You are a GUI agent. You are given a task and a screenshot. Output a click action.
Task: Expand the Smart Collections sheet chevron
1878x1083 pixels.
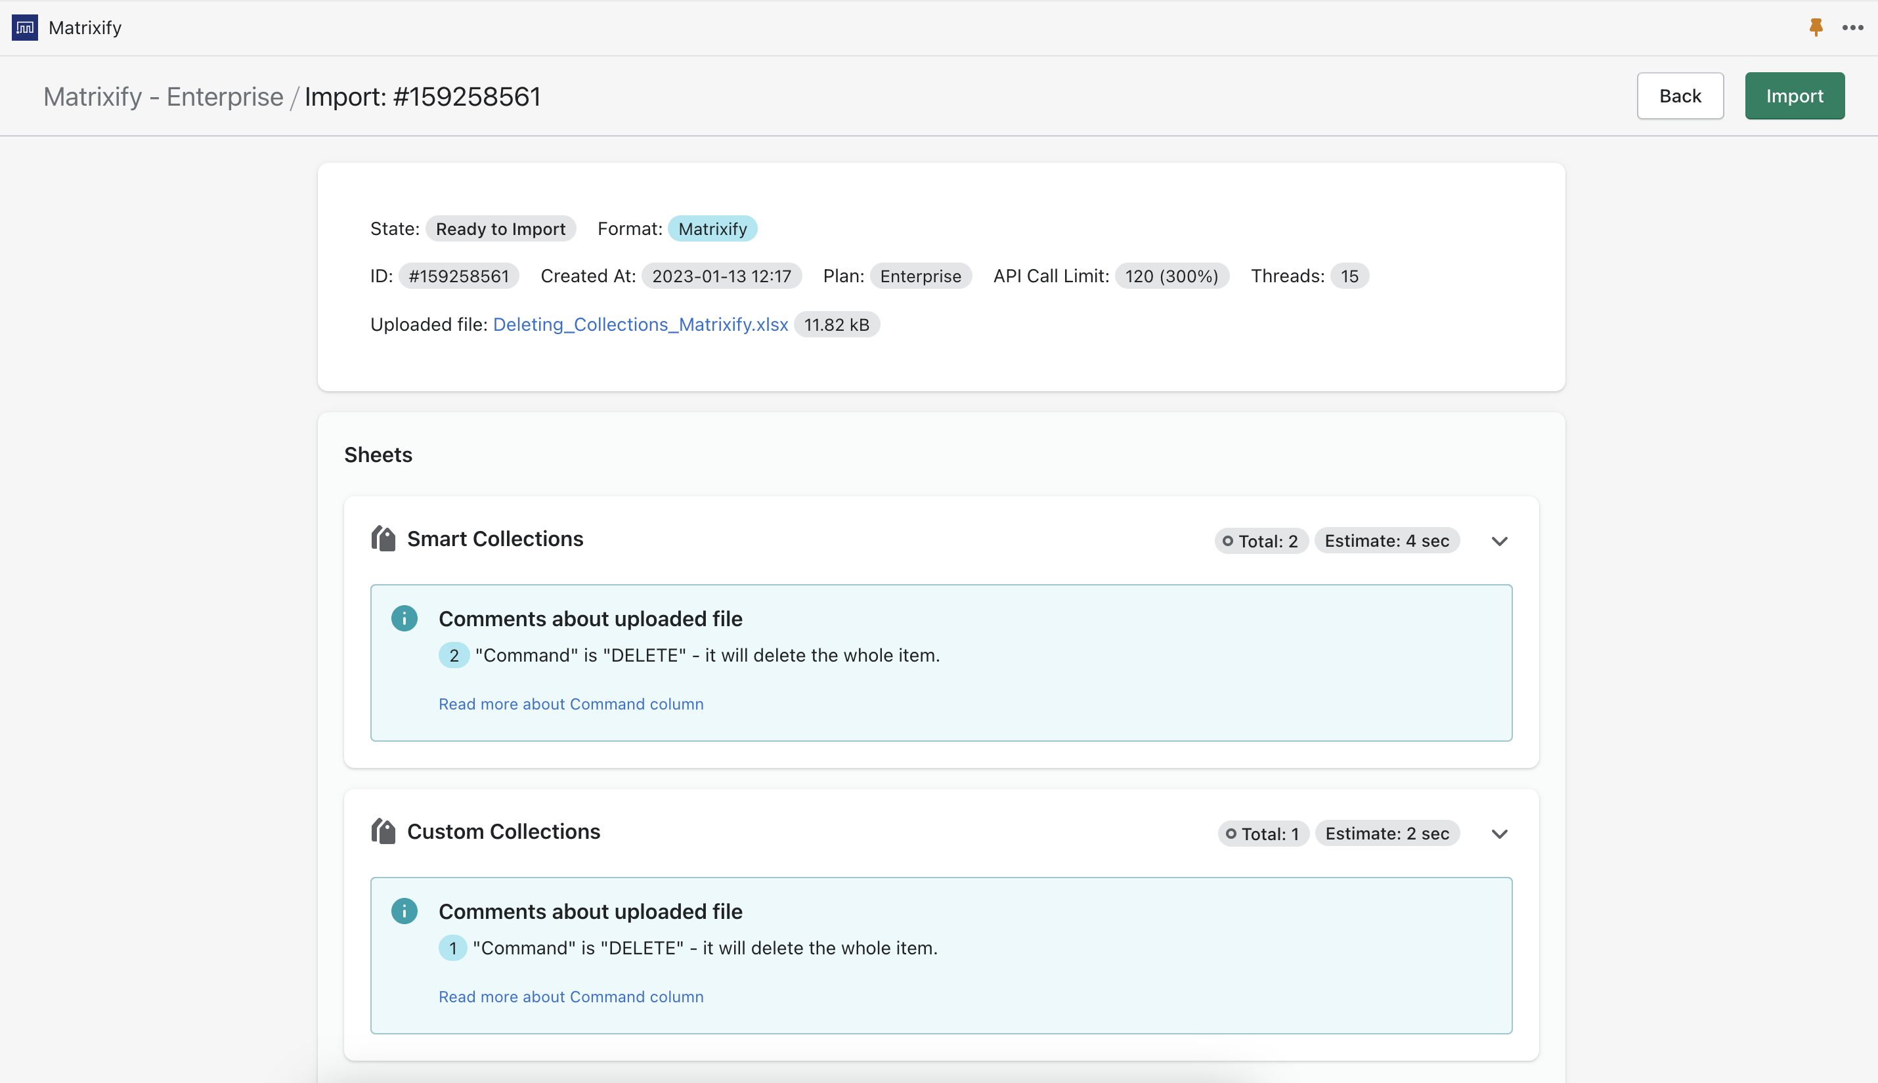[x=1499, y=541]
